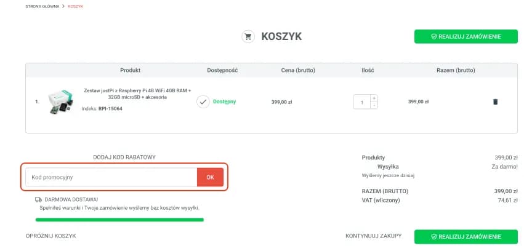The height and width of the screenshot is (251, 524).
Task: Focus the Kod promocyjny input field
Action: coord(111,177)
